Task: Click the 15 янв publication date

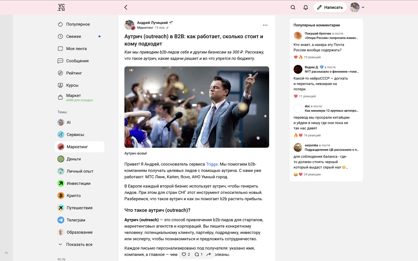Action: [x=160, y=28]
